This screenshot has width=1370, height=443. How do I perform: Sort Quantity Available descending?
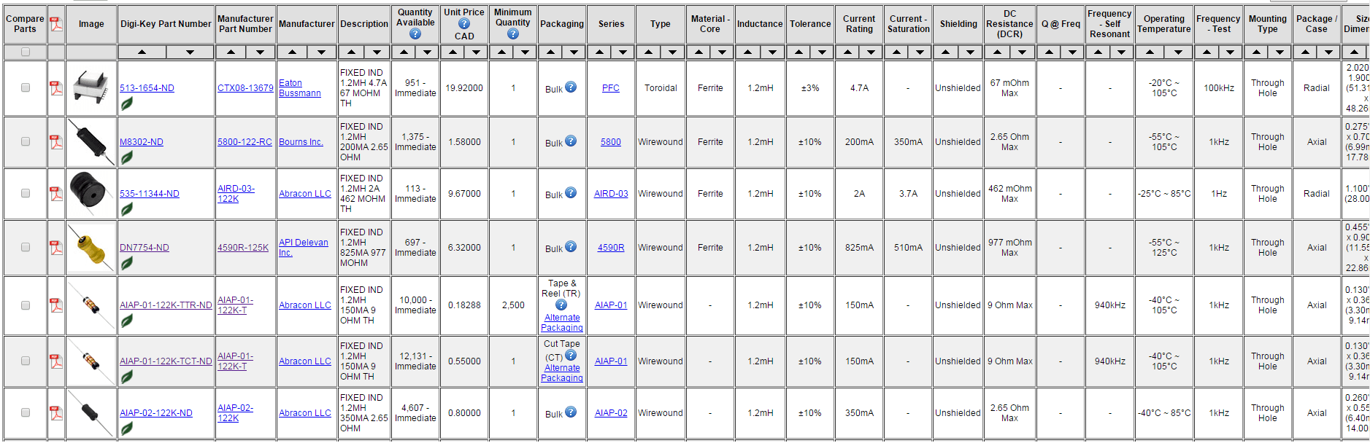pos(427,52)
